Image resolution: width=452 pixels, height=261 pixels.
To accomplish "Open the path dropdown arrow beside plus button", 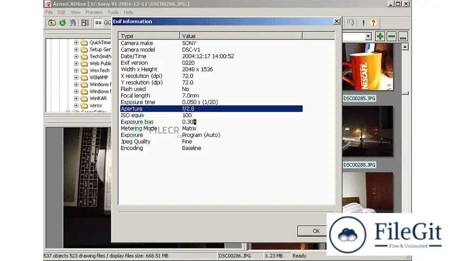I will (x=368, y=37).
